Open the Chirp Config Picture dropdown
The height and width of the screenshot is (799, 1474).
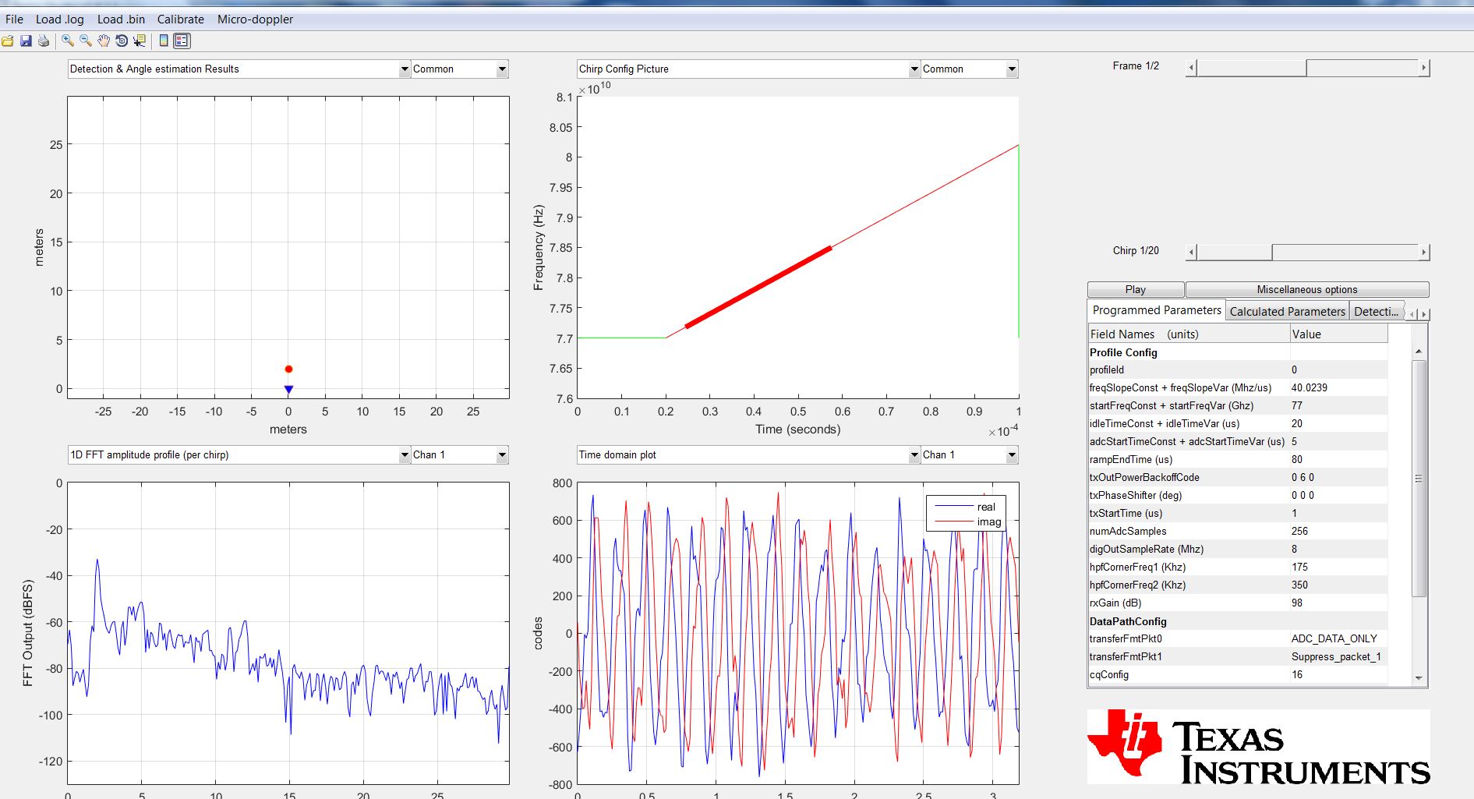pos(748,69)
